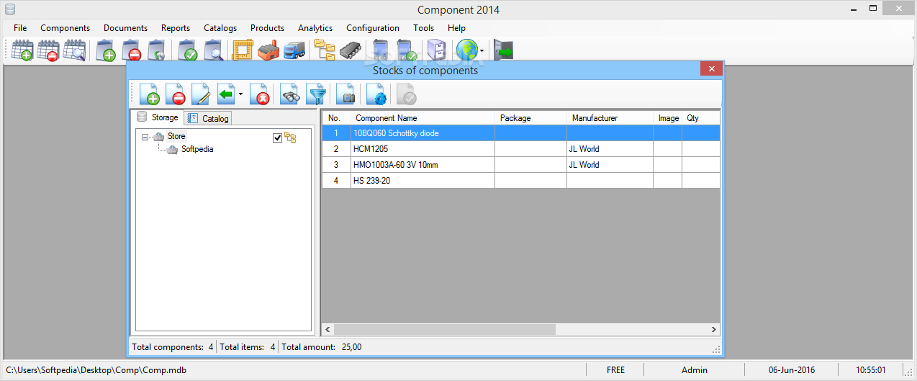917x381 pixels.
Task: Click the page with camera icon
Action: click(x=346, y=94)
